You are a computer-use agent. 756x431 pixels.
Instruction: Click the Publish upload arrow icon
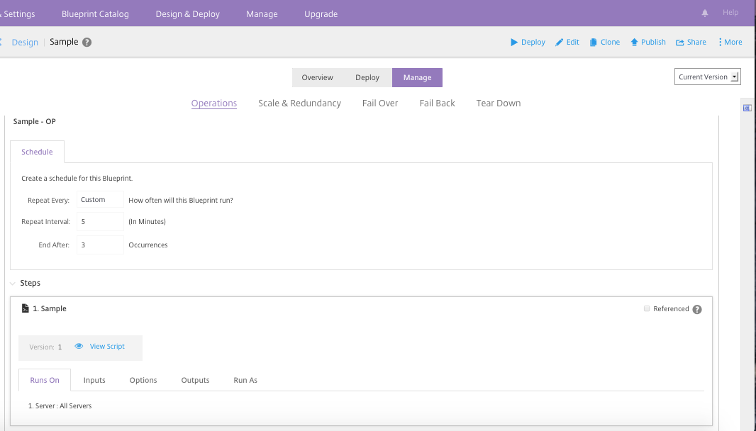[x=634, y=43]
